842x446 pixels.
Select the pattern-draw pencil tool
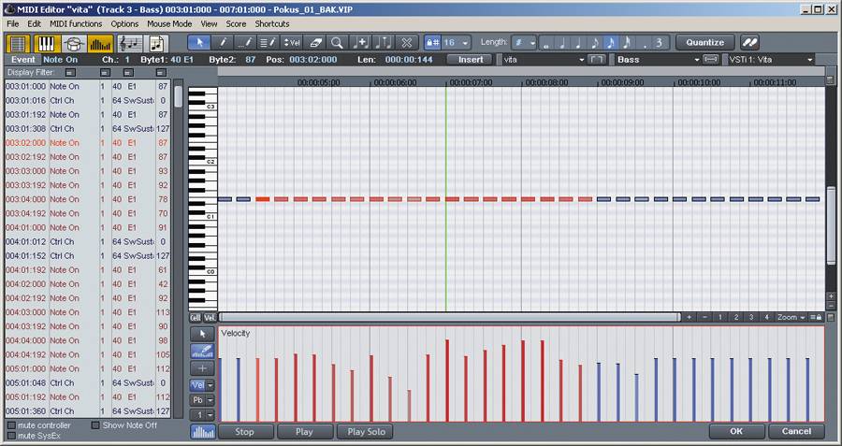(269, 42)
